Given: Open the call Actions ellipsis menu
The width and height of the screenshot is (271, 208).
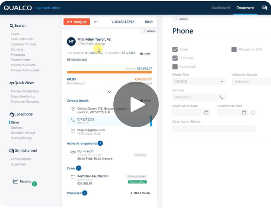Looking at the screenshot, I should coord(96,22).
